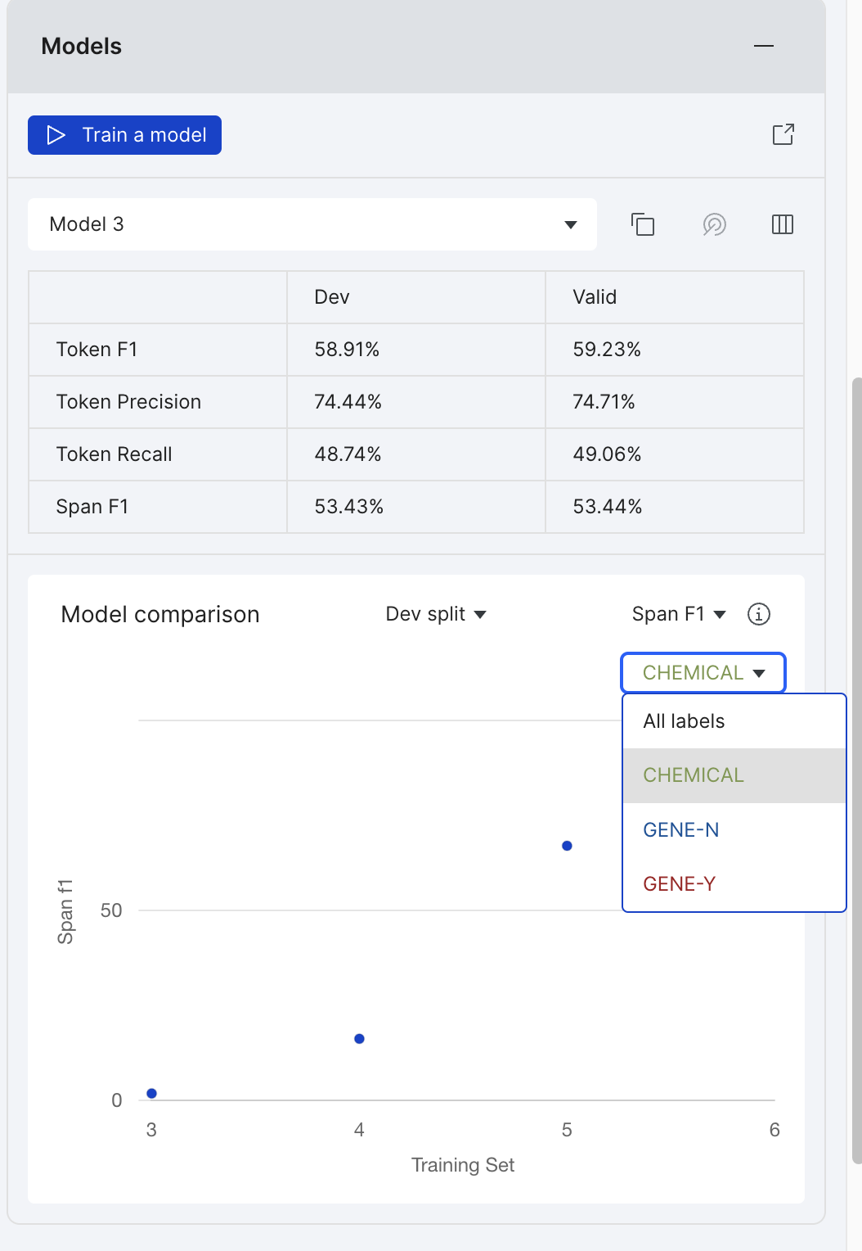862x1251 pixels.
Task: Click the model analysis spiral icon
Action: click(715, 224)
